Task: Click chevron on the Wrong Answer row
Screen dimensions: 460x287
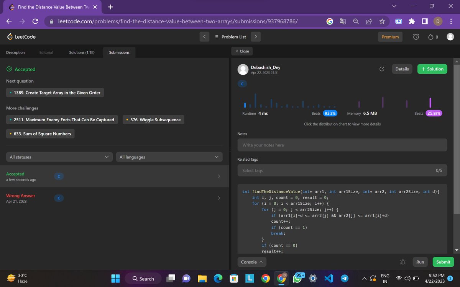Action: point(219,198)
